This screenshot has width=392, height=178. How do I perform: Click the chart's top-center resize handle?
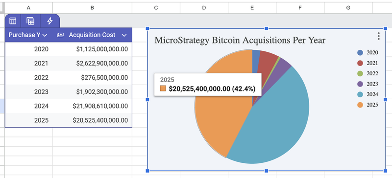[266, 28]
